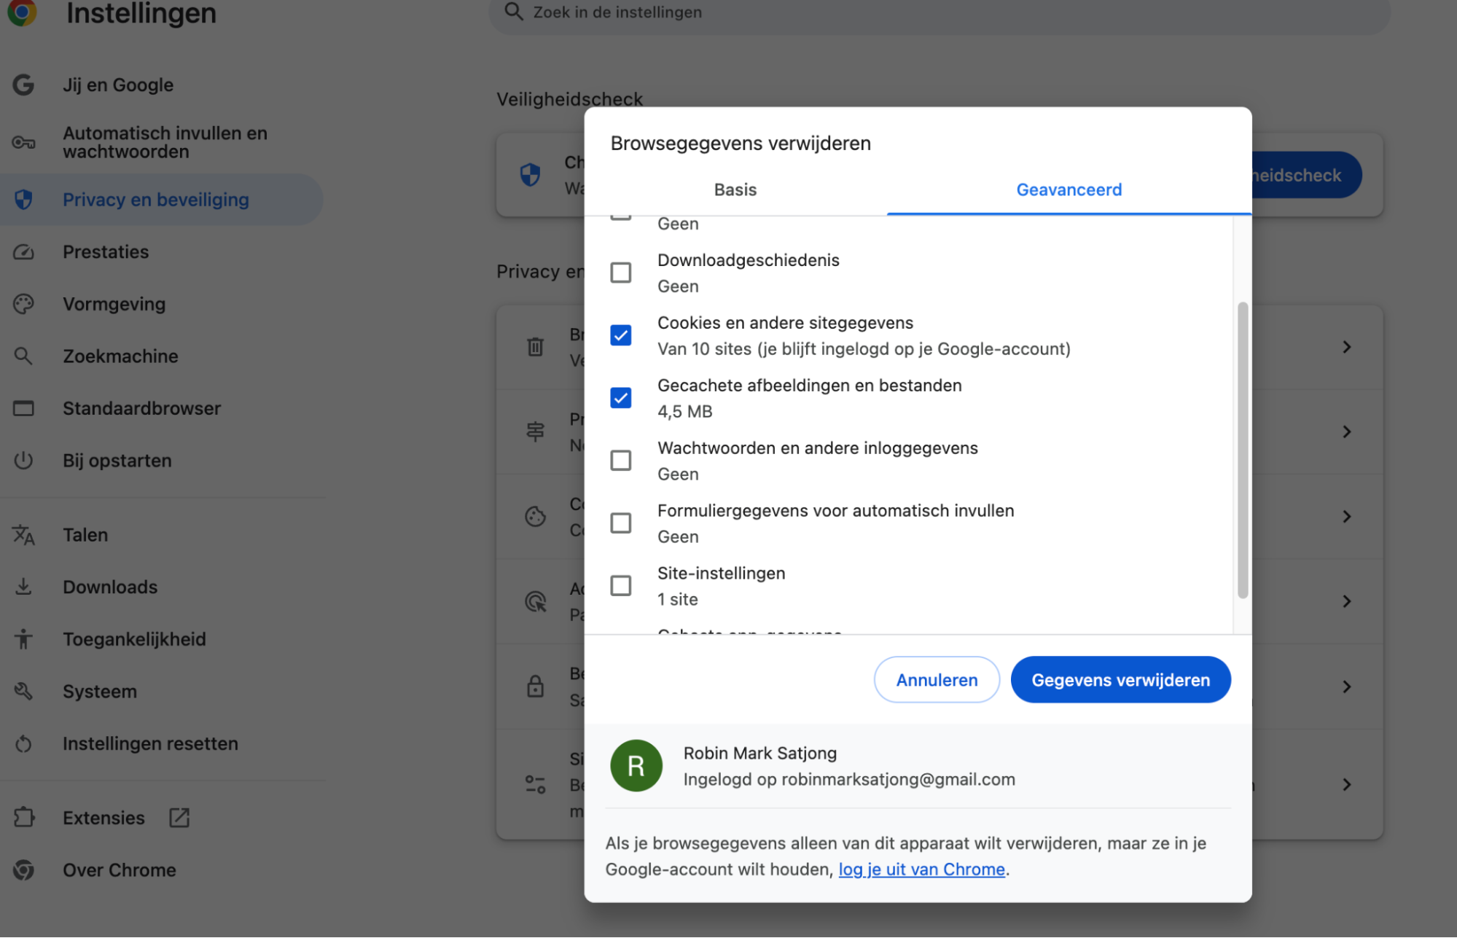Viewport: 1457px width, 938px height.
Task: Click the Bij opstarten power icon
Action: 24,460
